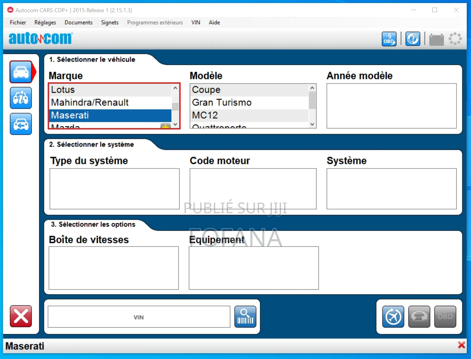471x359 pixels.
Task: Open the help question mark icon
Action: point(413,39)
